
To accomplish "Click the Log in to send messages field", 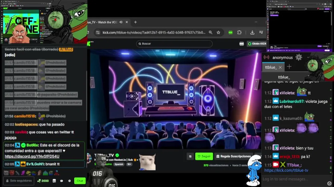I will click(285, 179).
